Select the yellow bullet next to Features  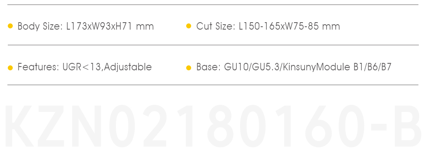tap(10, 68)
